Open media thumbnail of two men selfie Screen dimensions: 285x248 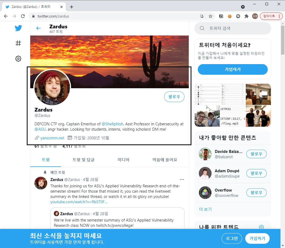[207, 116]
